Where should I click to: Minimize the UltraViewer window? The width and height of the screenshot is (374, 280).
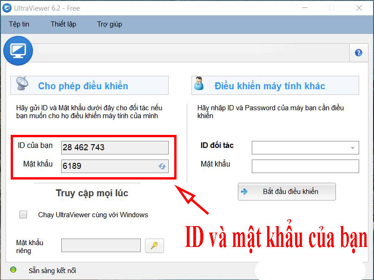305,8
